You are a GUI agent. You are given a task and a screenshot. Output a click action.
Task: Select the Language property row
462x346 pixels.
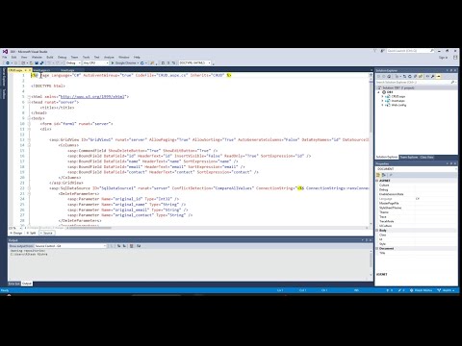pos(417,199)
